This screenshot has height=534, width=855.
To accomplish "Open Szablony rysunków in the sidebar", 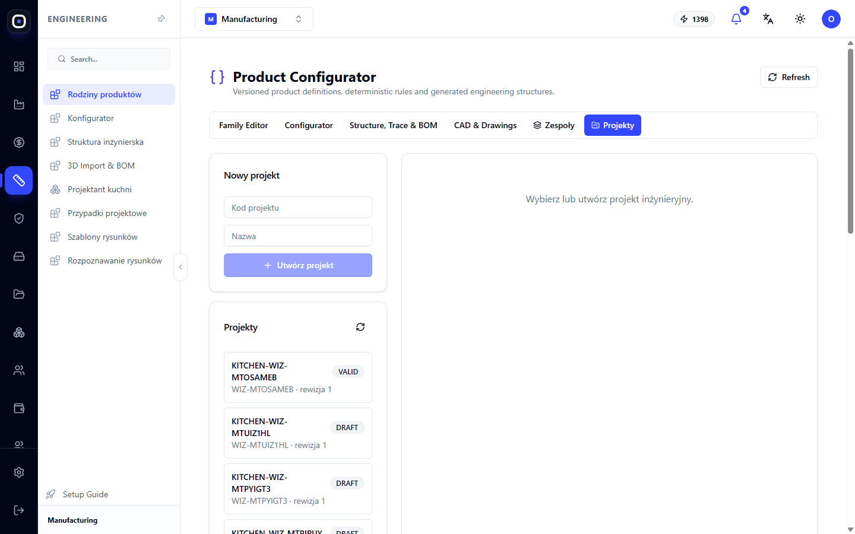I will 109,237.
